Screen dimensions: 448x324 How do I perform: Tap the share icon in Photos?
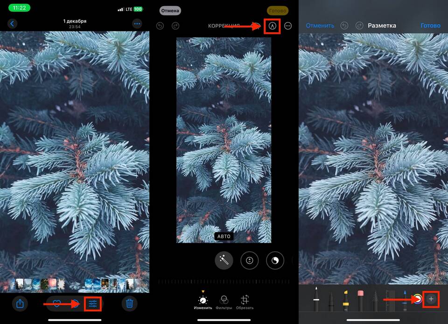pos(20,304)
